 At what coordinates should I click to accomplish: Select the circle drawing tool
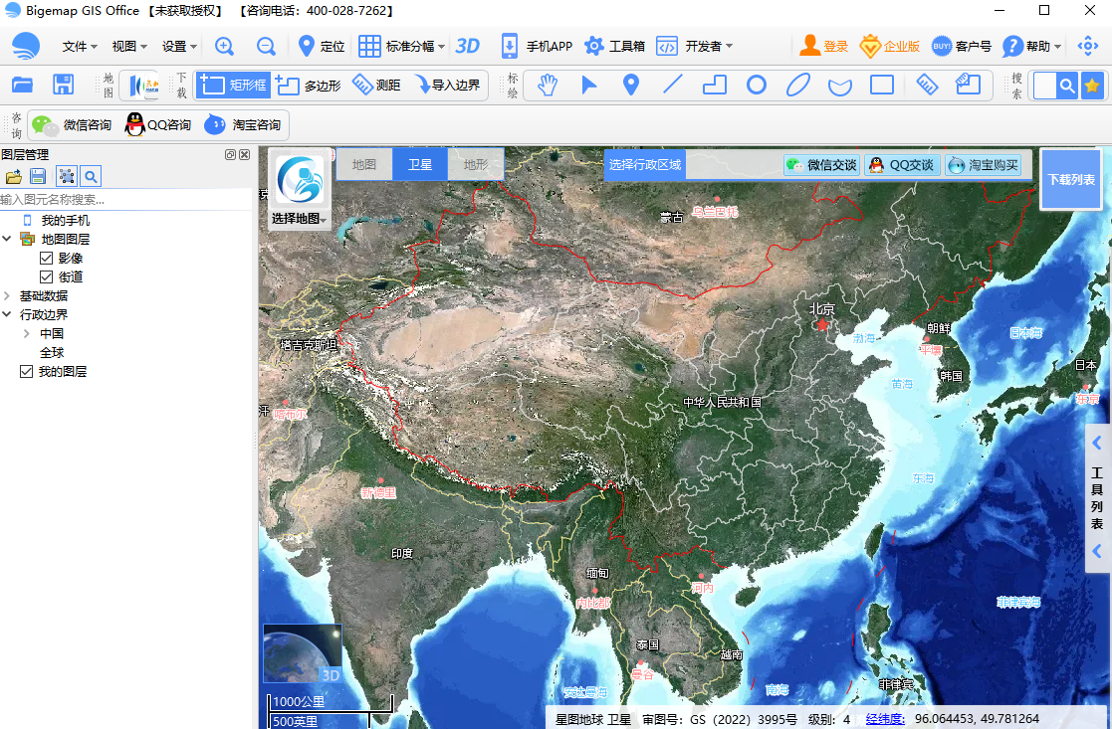[757, 85]
